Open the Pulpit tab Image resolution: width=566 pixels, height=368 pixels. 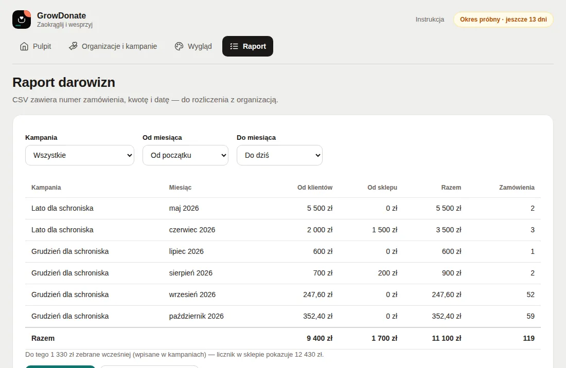point(36,46)
